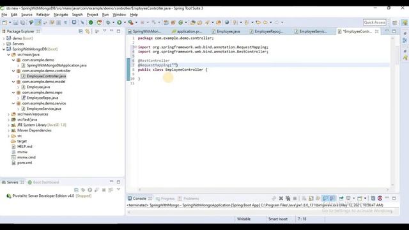Expand the Maven Dependencies node
Screen dimensions: 409x230
click(8, 130)
